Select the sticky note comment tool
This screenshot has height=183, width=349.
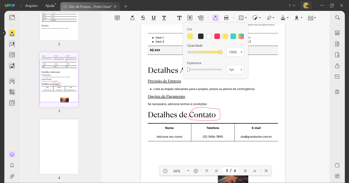click(x=117, y=18)
